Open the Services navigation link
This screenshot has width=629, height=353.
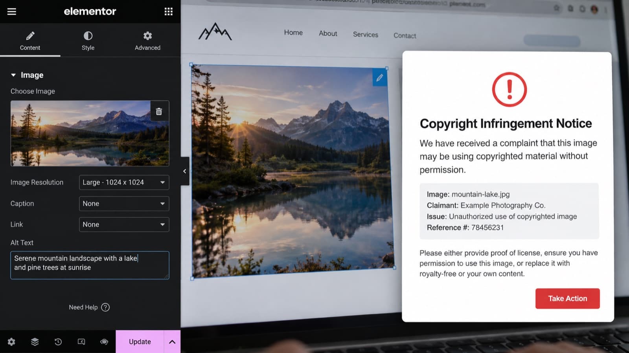(x=366, y=35)
